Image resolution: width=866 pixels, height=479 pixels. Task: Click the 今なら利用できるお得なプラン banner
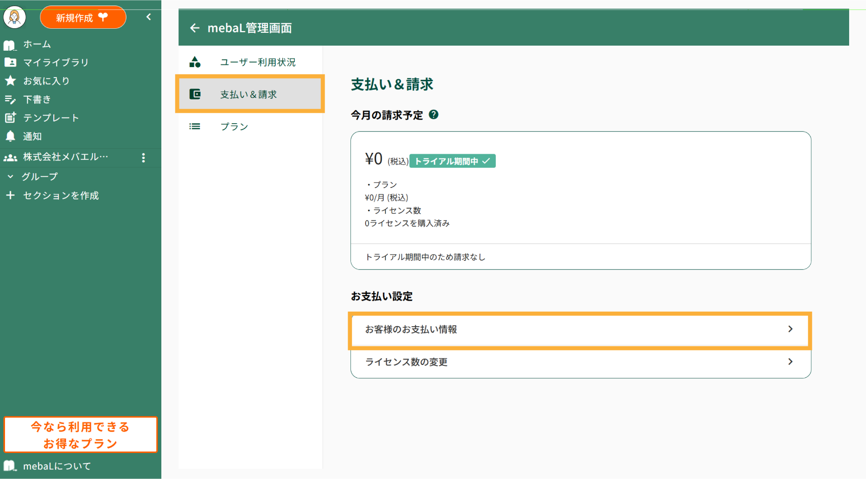80,435
